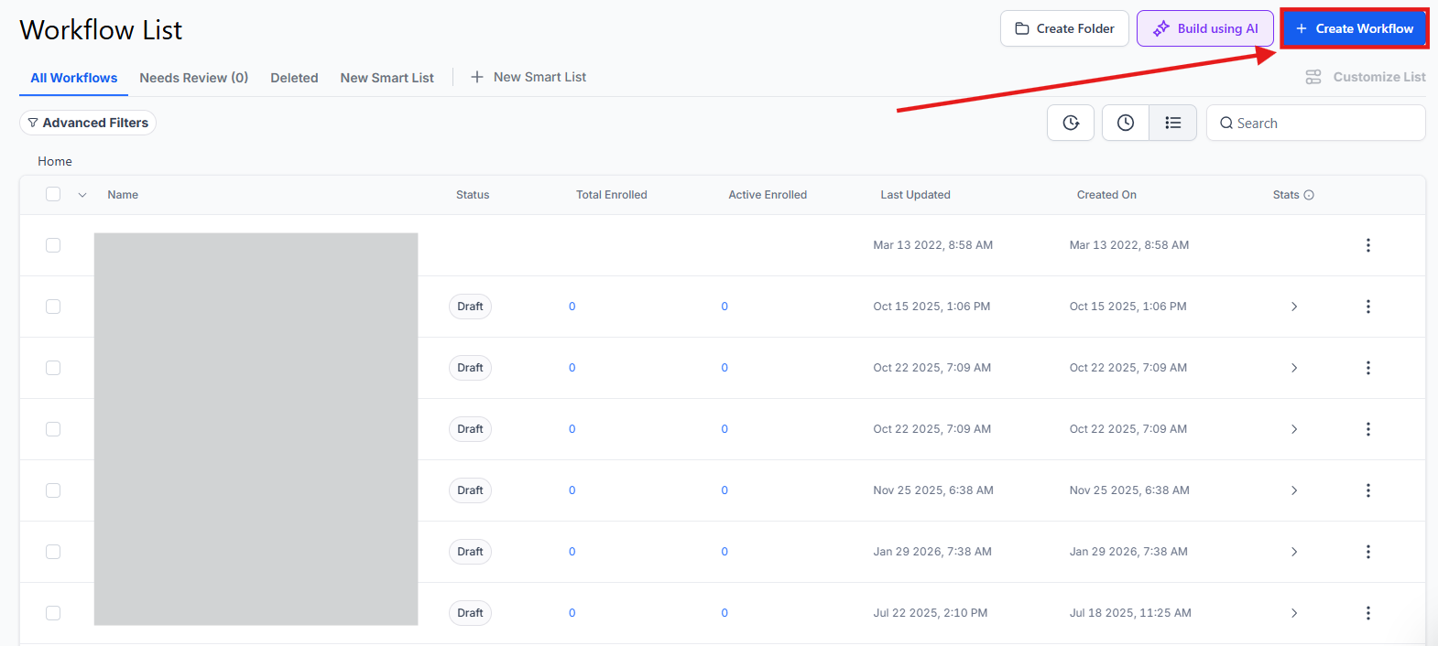
Task: Click the recently updated pie-clock icon
Action: point(1070,123)
